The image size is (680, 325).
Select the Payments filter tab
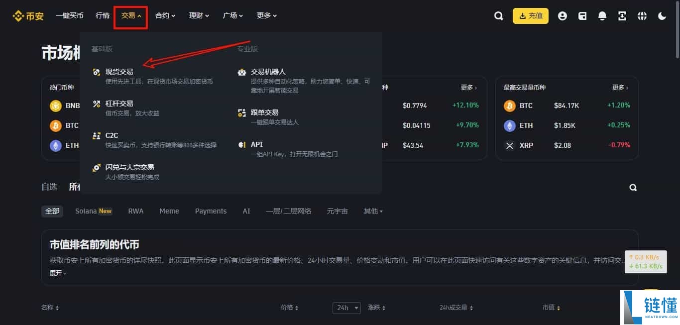tap(211, 211)
